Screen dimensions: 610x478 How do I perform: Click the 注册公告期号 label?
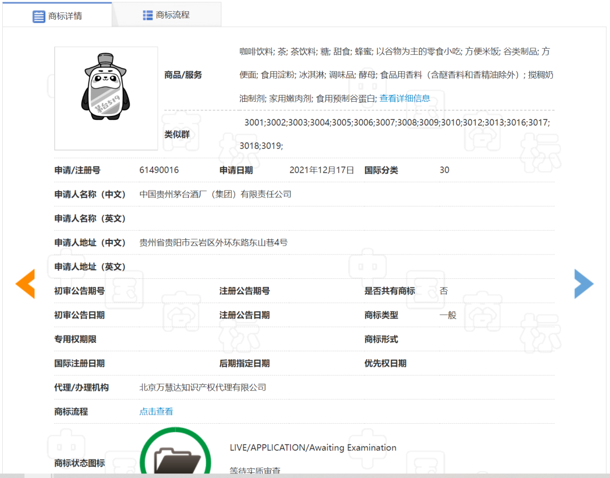point(245,291)
